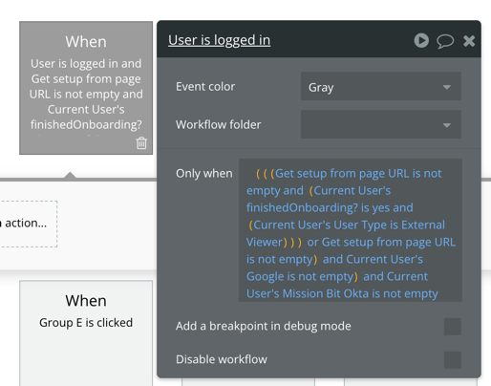The width and height of the screenshot is (491, 386).
Task: Click the Only when condition expression box
Action: click(351, 230)
